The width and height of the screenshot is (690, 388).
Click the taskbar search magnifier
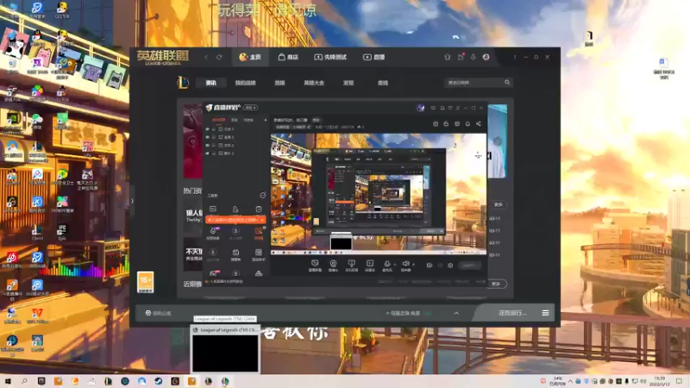(x=24, y=381)
